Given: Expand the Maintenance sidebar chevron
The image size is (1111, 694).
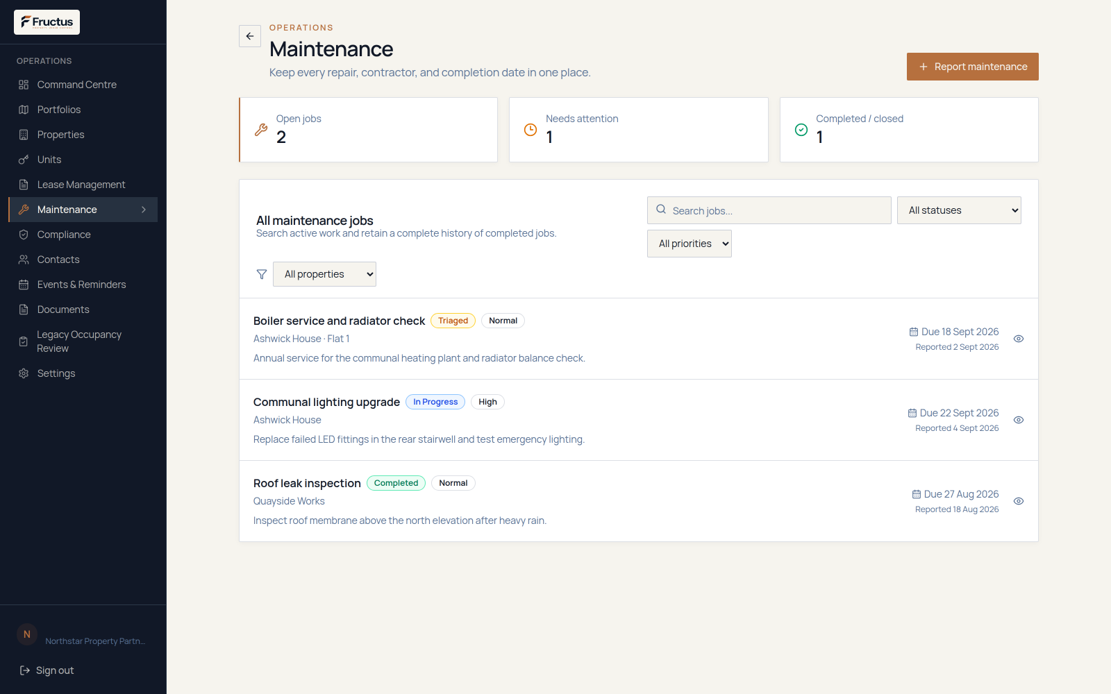Looking at the screenshot, I should point(144,210).
